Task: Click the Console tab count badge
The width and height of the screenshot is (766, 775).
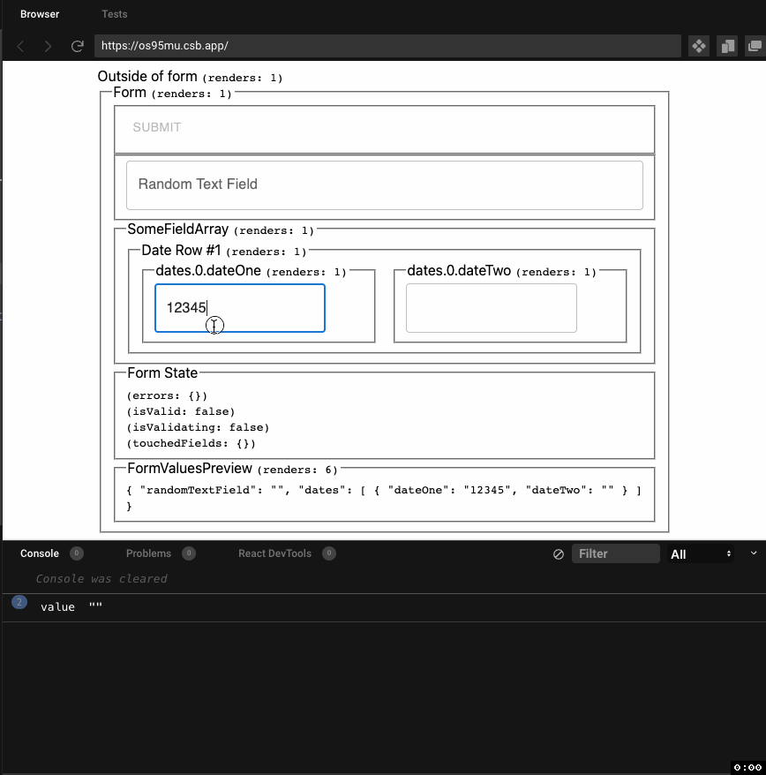Action: coord(77,553)
